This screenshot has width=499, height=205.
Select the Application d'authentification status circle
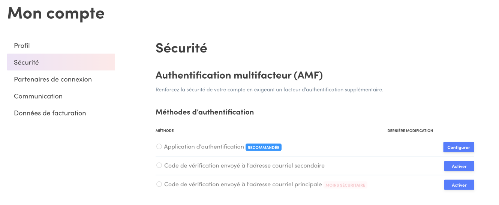pos(159,147)
